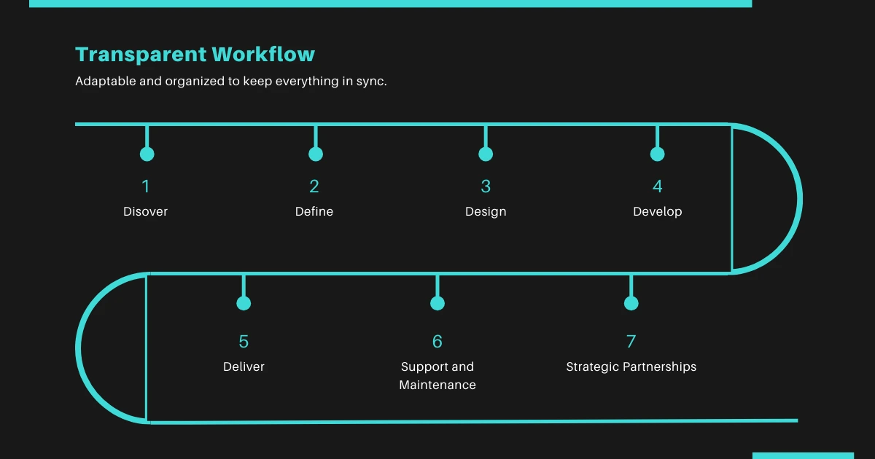Click the subtitle text about staying in sync
Screen dimensions: 875x459
(x=230, y=81)
